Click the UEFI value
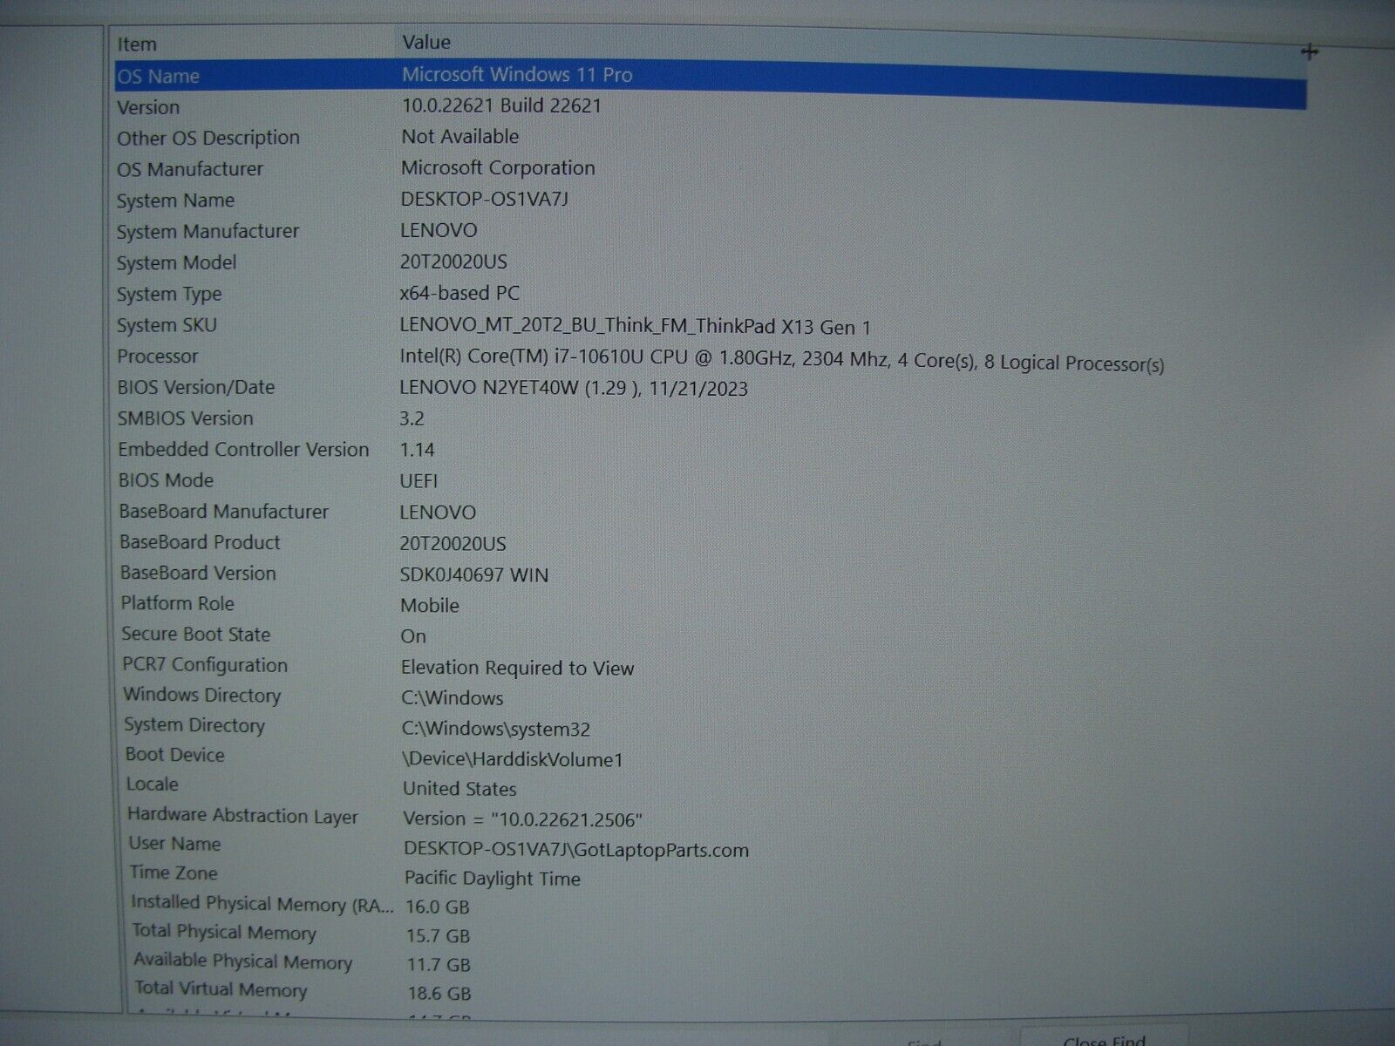The height and width of the screenshot is (1046, 1395). pos(418,481)
